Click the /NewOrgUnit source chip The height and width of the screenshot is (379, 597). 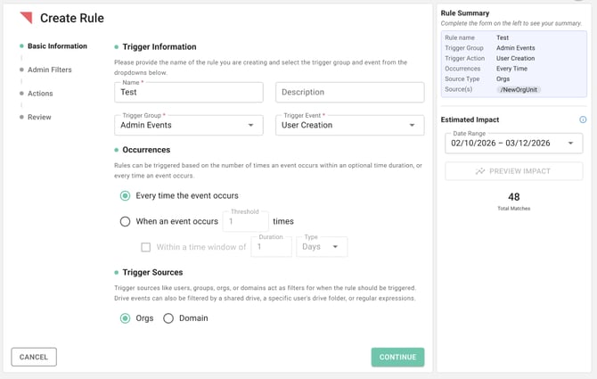(x=519, y=89)
